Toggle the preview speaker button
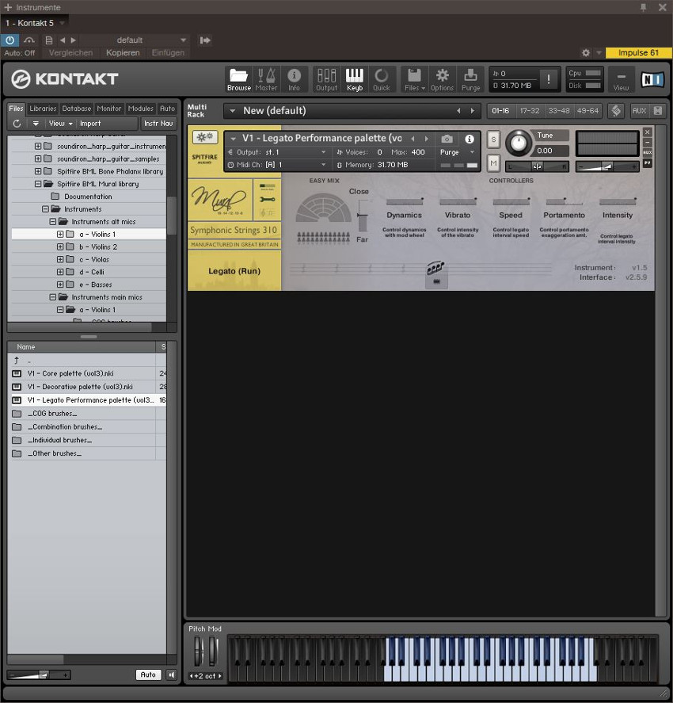This screenshot has width=673, height=703. point(172,674)
